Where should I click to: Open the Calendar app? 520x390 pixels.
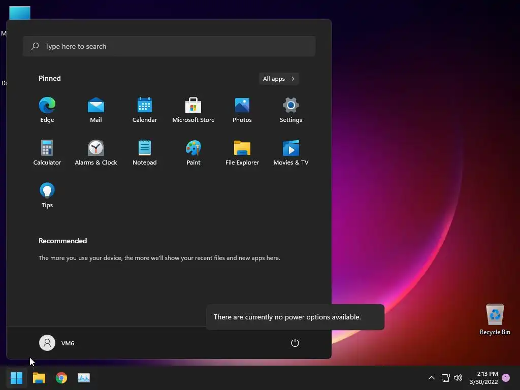[x=145, y=110]
